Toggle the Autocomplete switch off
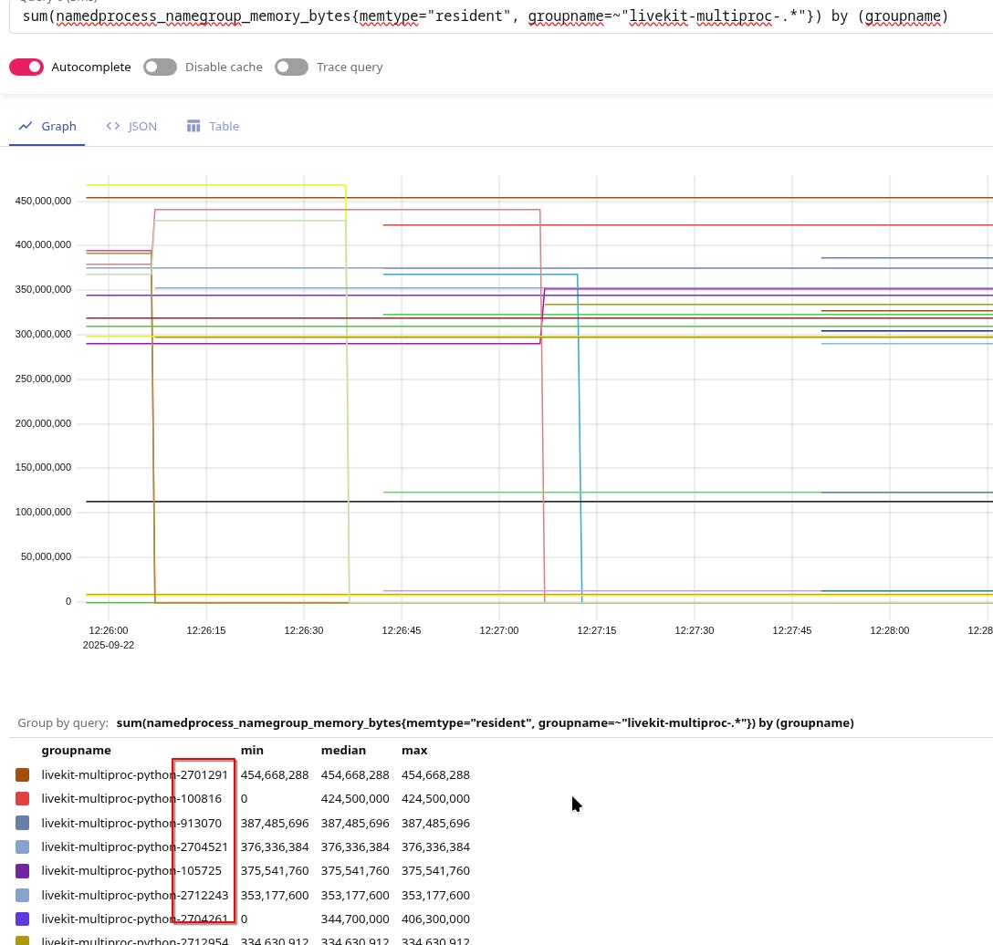The image size is (993, 945). [26, 67]
